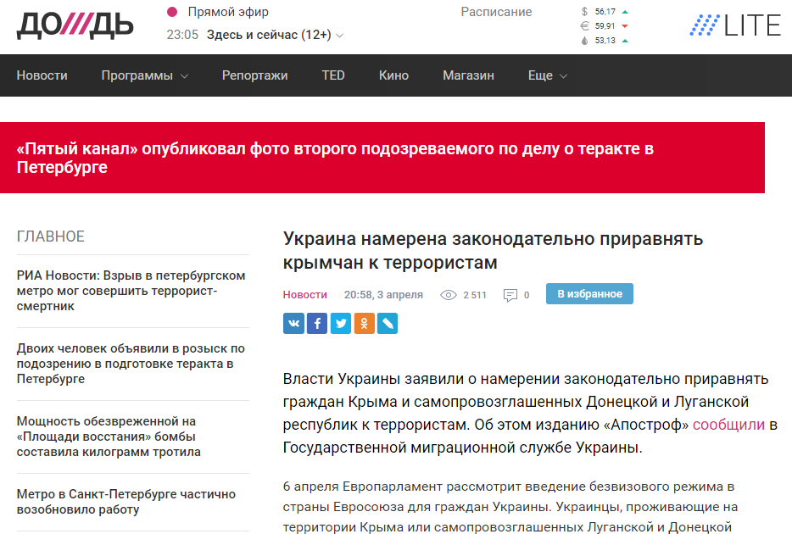The image size is (792, 534).
Task: Open the TED section
Action: pyautogui.click(x=333, y=75)
